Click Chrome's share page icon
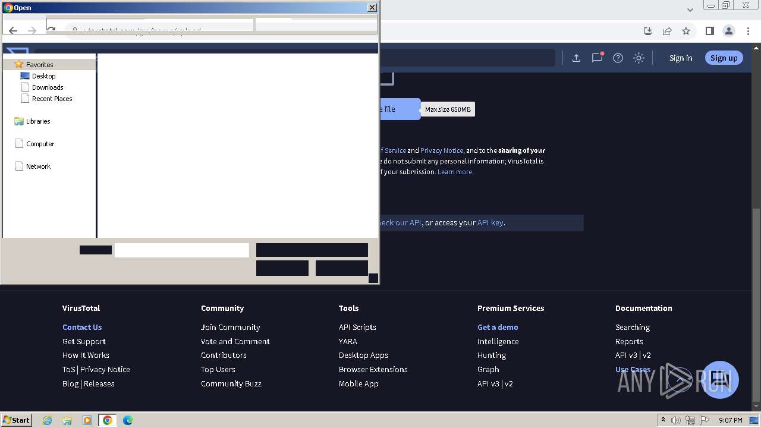This screenshot has height=428, width=761. tap(667, 31)
